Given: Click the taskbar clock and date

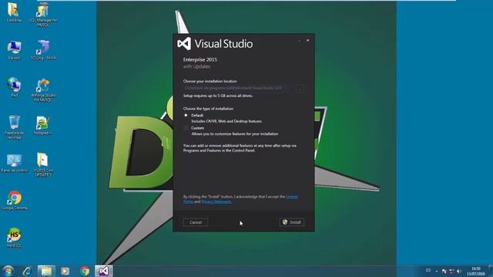Looking at the screenshot, I should (x=475, y=271).
